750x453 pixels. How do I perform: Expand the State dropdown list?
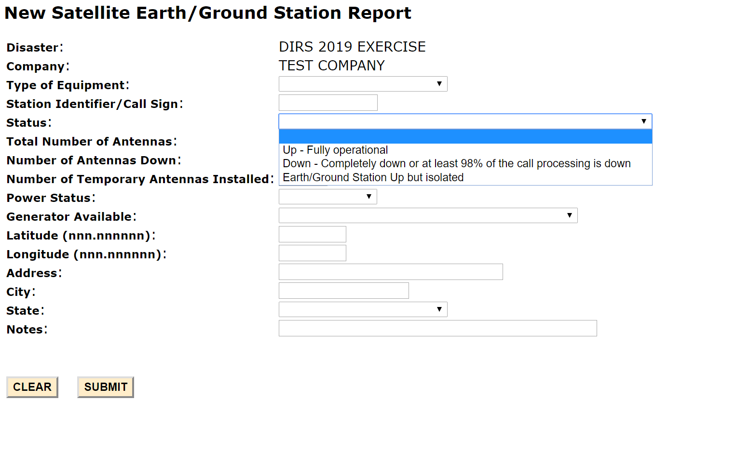tap(363, 309)
